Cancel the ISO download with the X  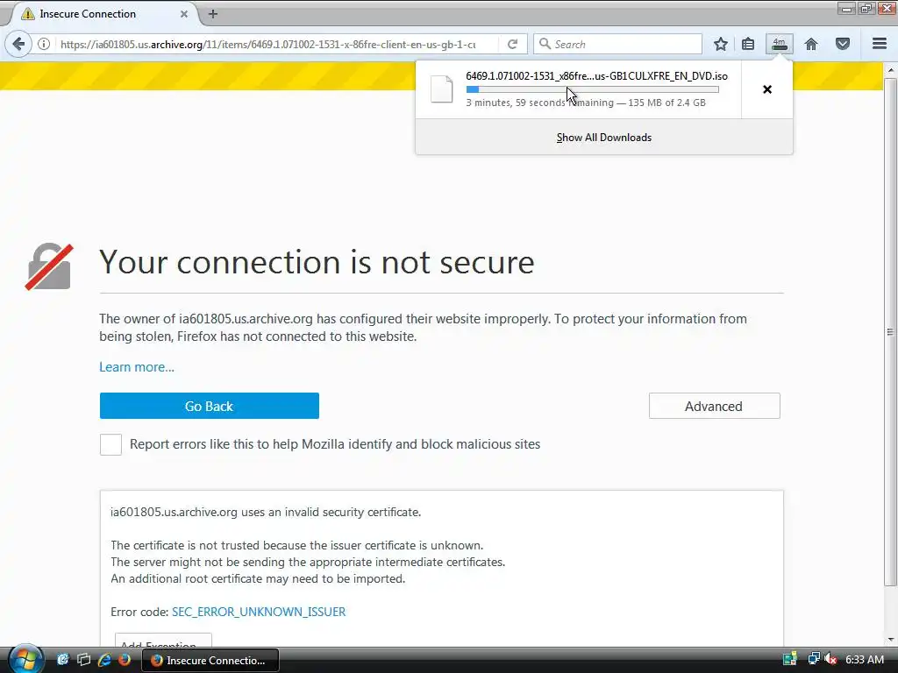(x=767, y=89)
